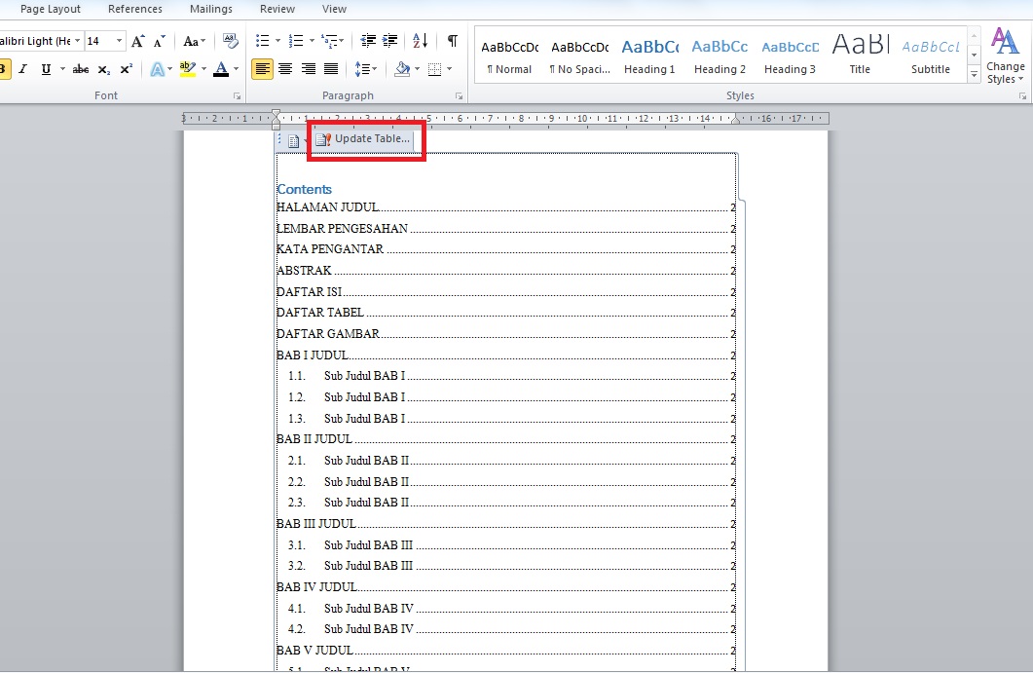The width and height of the screenshot is (1033, 673).
Task: Apply the Heading 3 style
Action: tap(790, 56)
